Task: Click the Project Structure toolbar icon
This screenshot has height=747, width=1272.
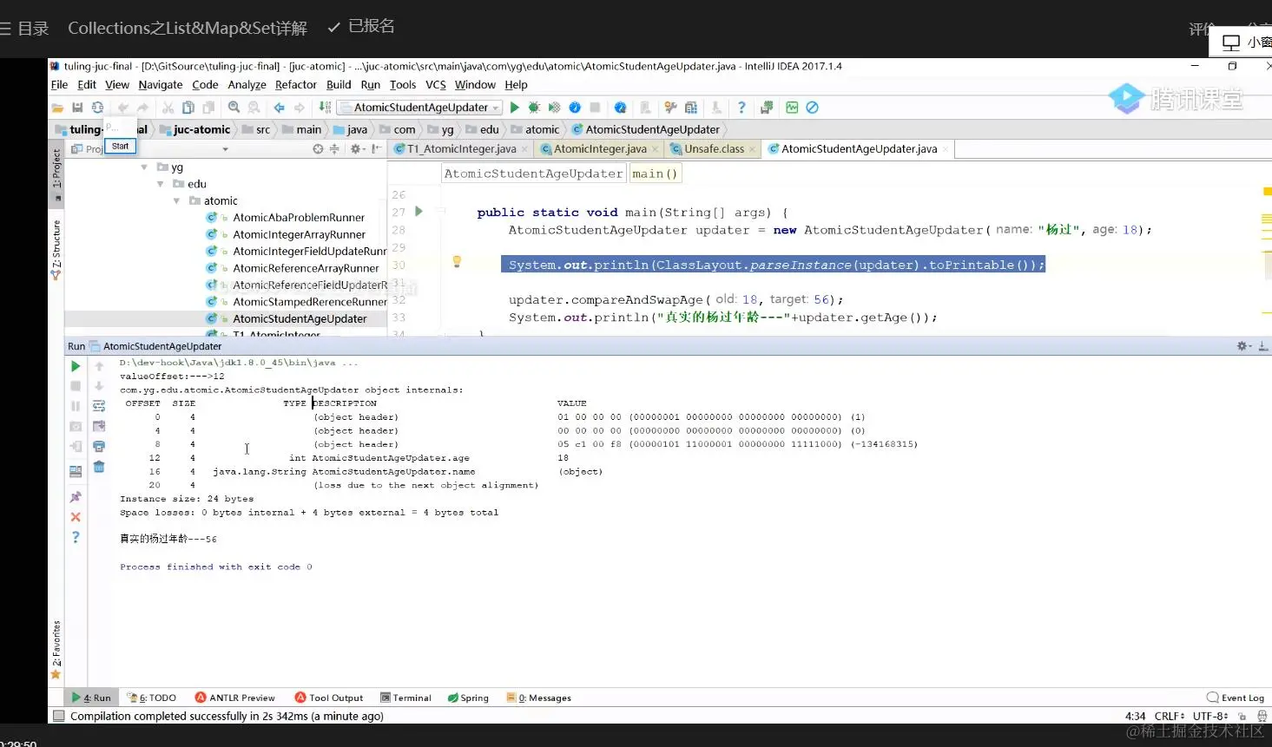Action: point(691,108)
